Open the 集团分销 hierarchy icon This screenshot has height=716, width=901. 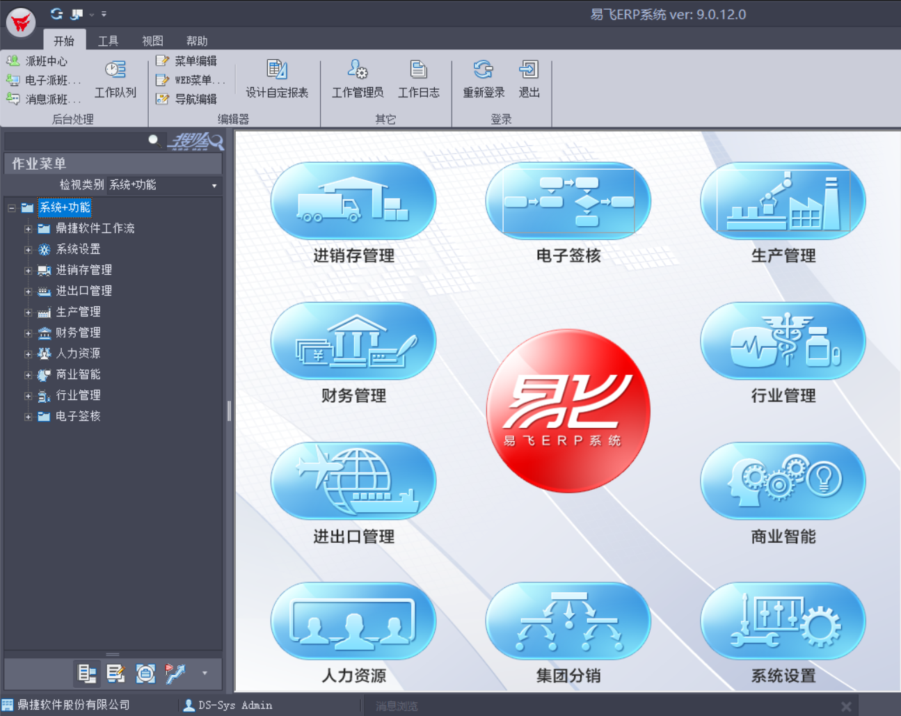[568, 621]
